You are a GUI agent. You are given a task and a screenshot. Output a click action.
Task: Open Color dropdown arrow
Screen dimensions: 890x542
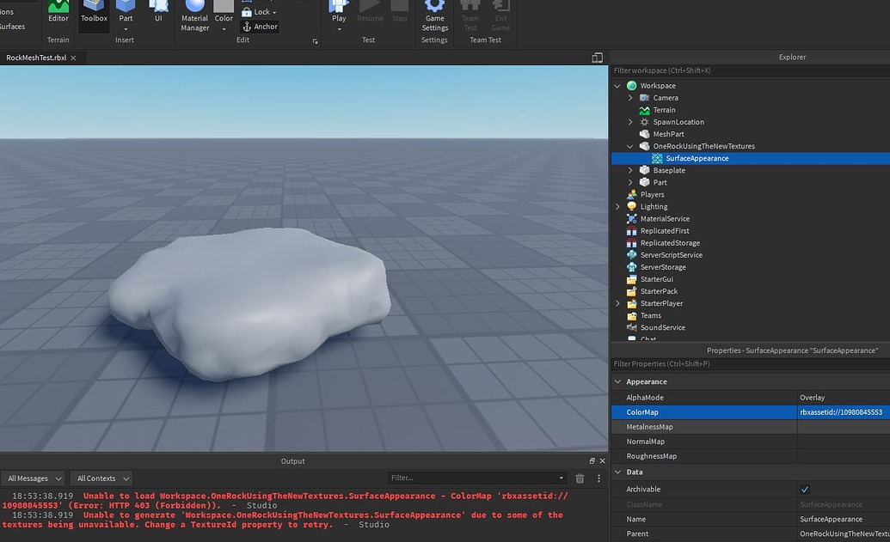[x=224, y=29]
